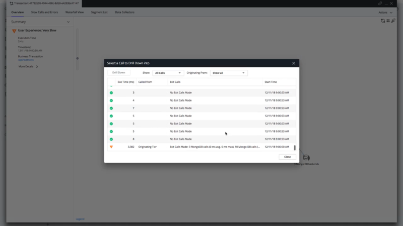The height and width of the screenshot is (226, 403).
Task: Click the Close button in dialog
Action: tap(287, 157)
